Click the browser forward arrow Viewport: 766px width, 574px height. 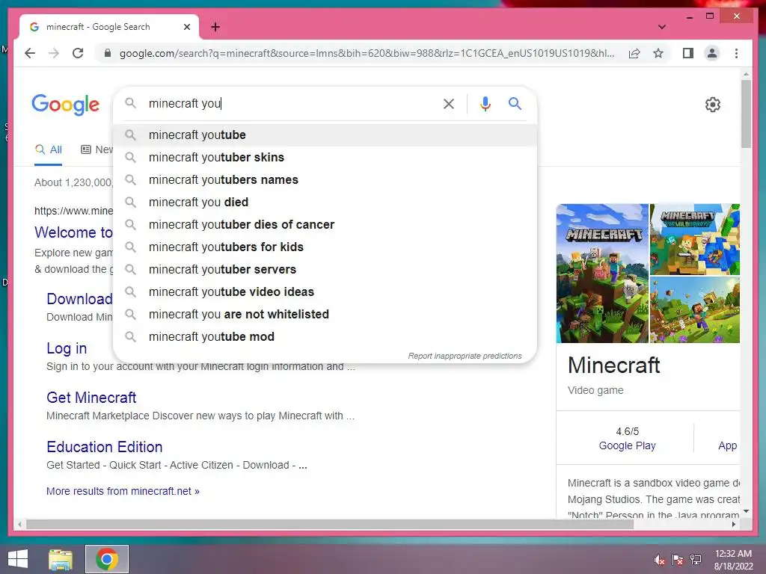point(54,53)
